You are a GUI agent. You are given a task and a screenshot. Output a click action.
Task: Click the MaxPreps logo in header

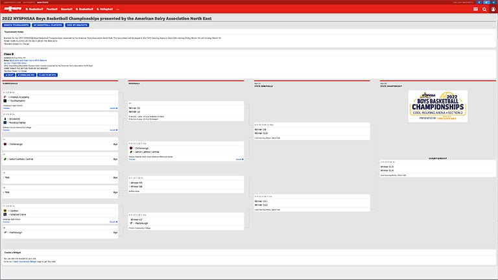click(x=12, y=10)
